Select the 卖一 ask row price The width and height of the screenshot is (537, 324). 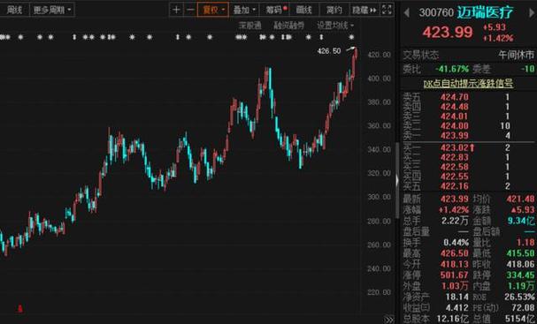(455, 136)
